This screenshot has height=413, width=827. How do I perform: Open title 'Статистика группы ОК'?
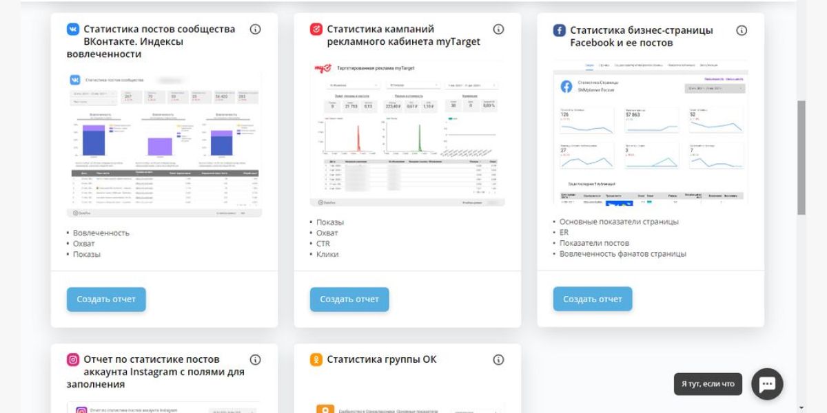[x=381, y=359]
